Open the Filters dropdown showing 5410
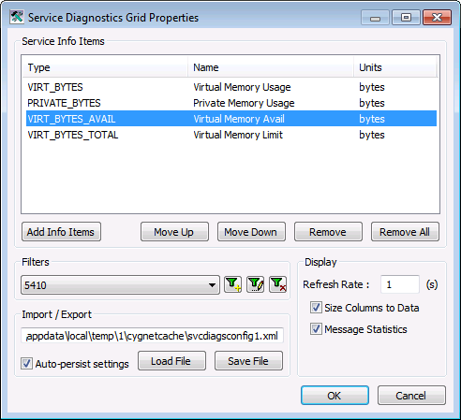 click(120, 284)
